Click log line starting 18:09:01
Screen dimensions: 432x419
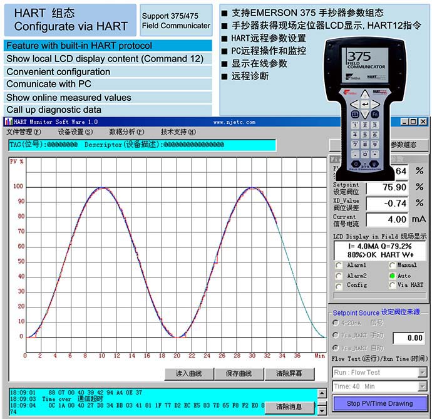(x=76, y=393)
